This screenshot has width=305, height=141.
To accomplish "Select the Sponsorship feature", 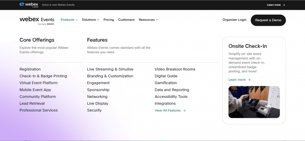I will [98, 90].
